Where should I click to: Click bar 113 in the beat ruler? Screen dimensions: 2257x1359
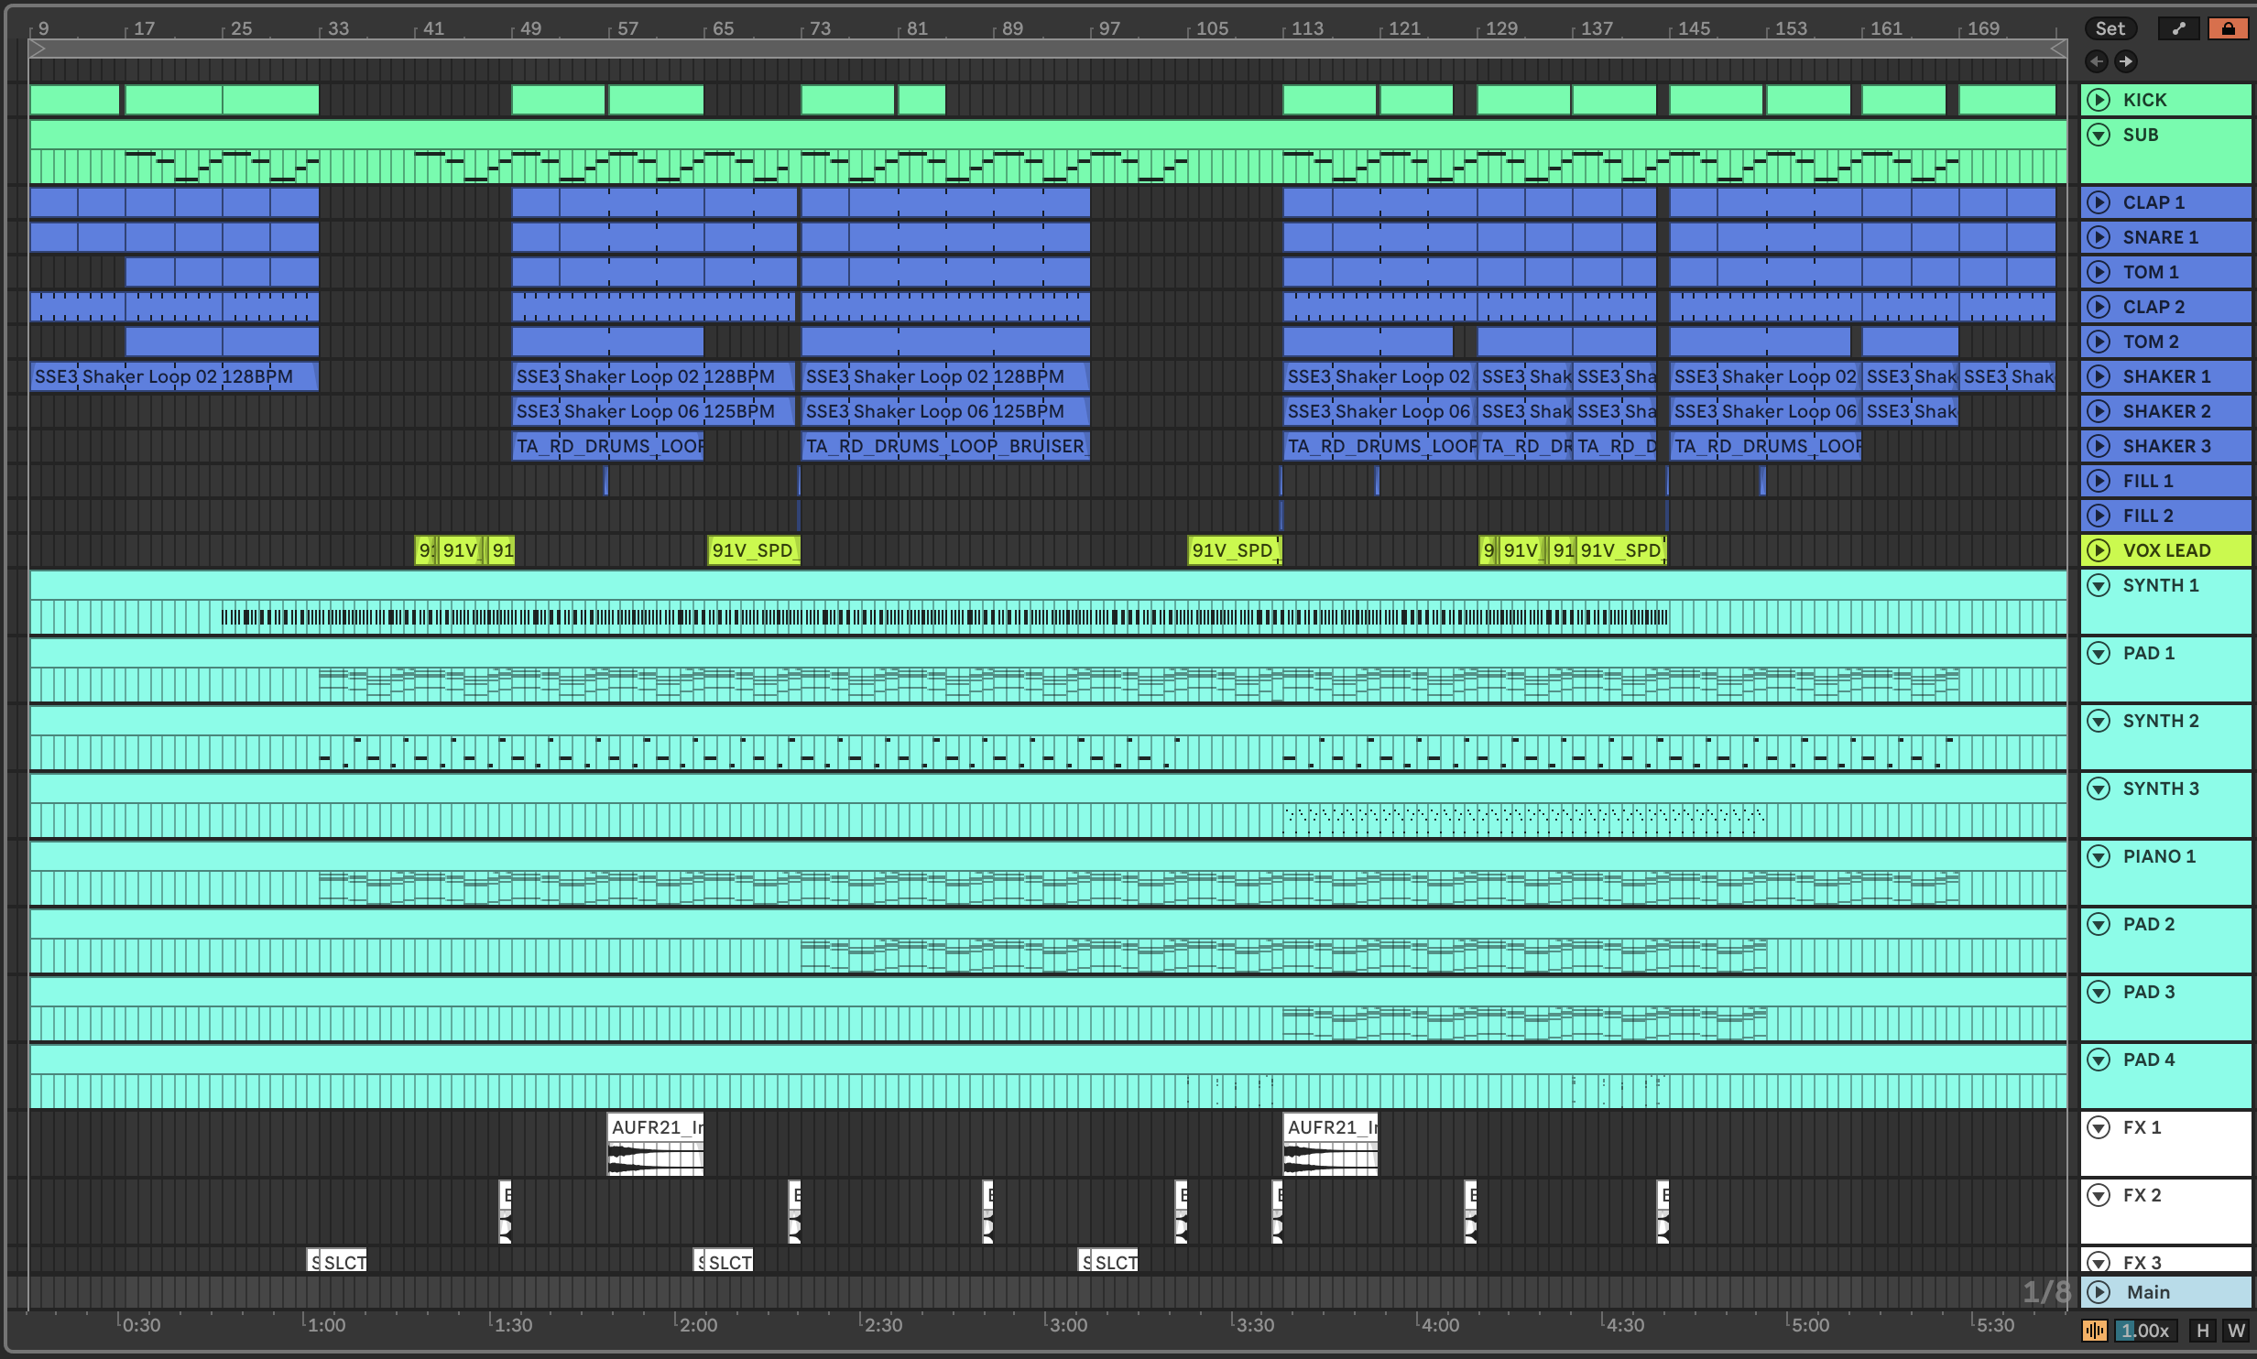point(1306,28)
